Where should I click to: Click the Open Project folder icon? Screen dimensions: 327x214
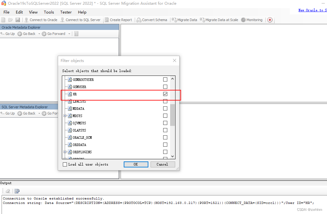tap(10, 20)
